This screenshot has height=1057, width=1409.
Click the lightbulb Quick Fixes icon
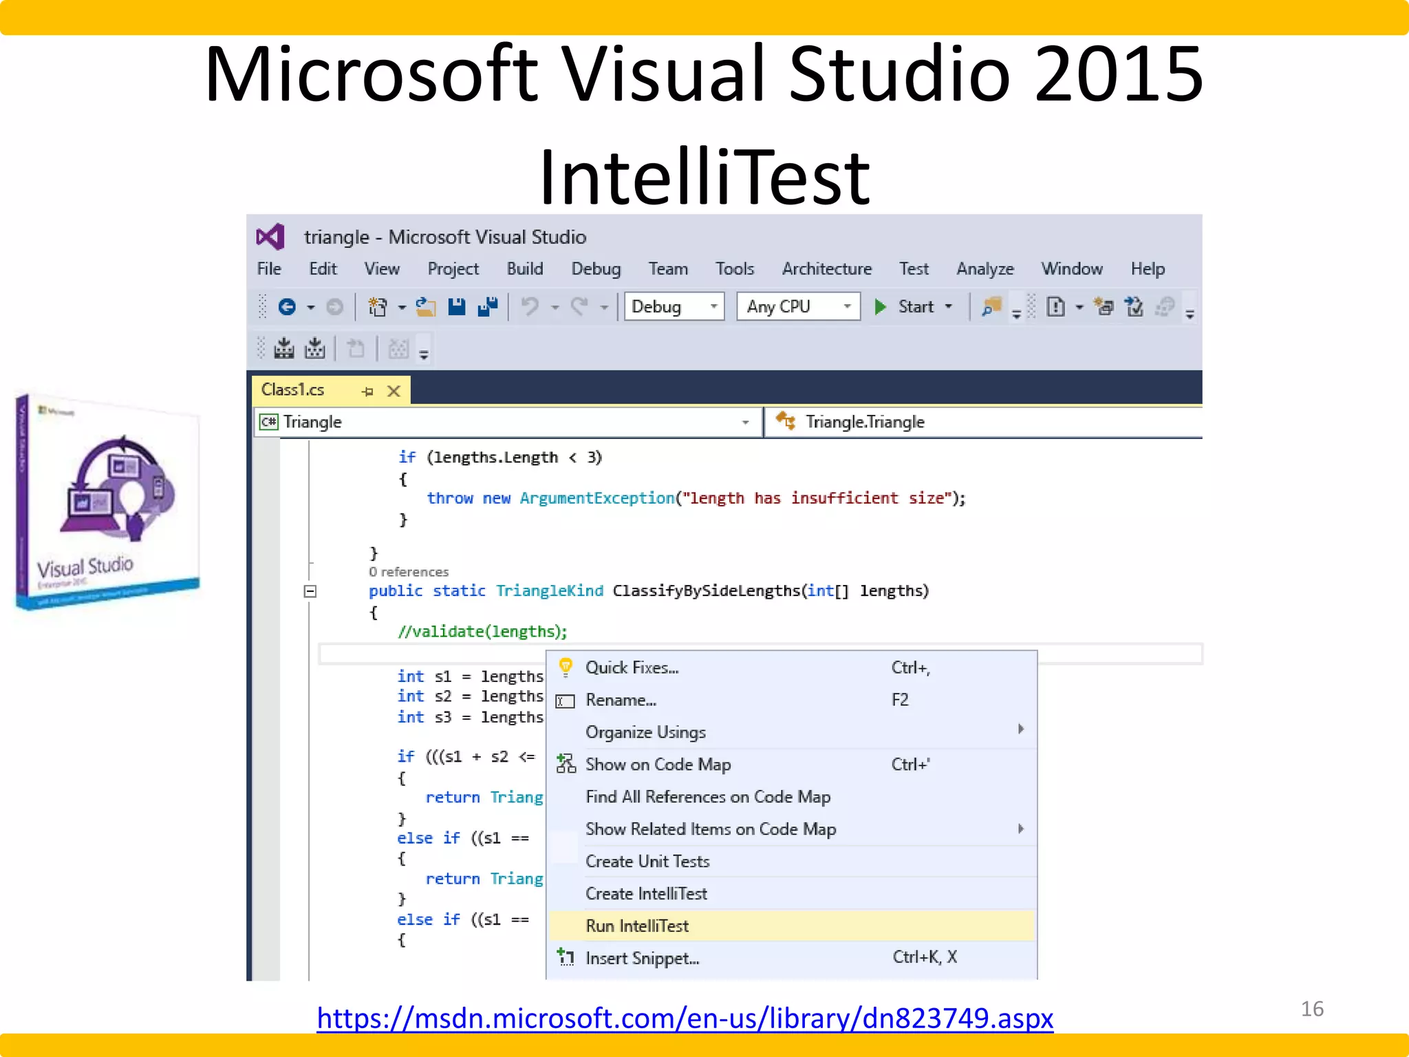click(x=566, y=667)
